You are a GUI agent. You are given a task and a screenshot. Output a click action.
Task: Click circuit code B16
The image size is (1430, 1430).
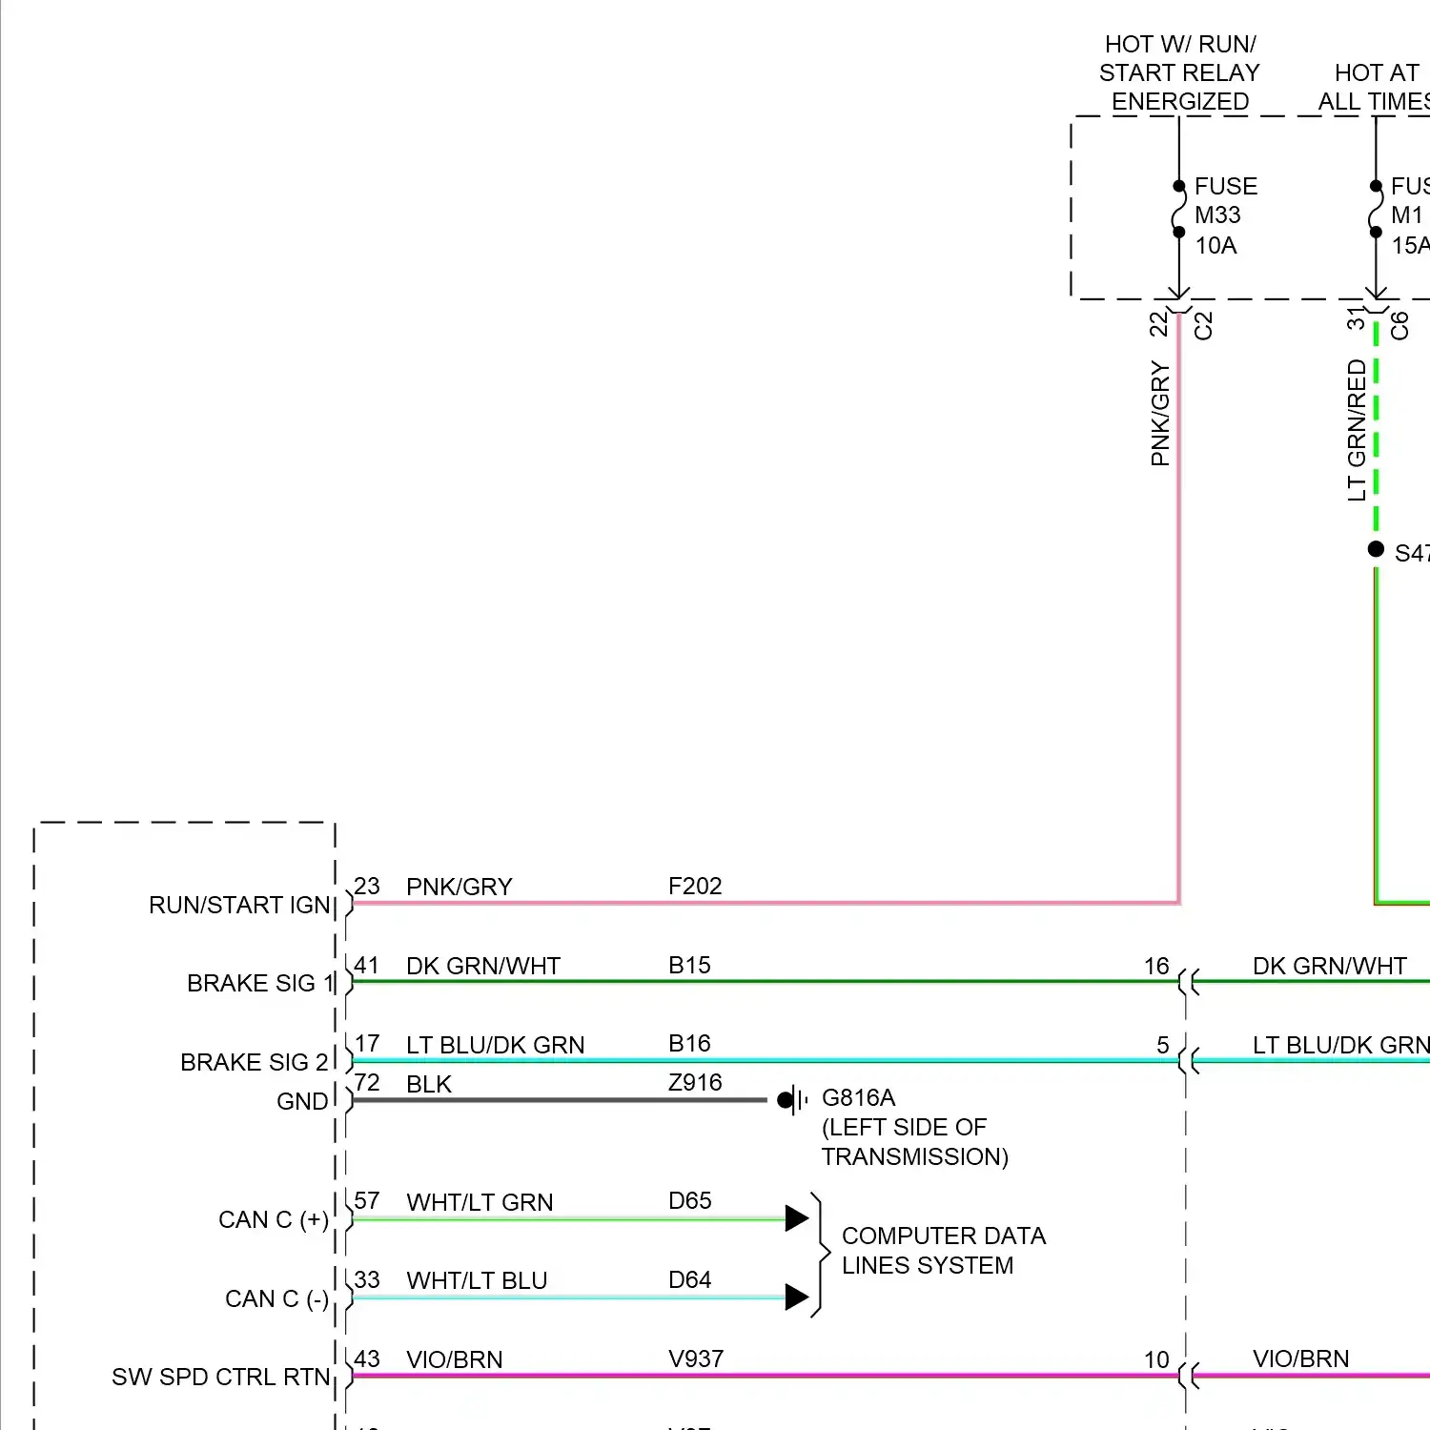coord(689,1043)
